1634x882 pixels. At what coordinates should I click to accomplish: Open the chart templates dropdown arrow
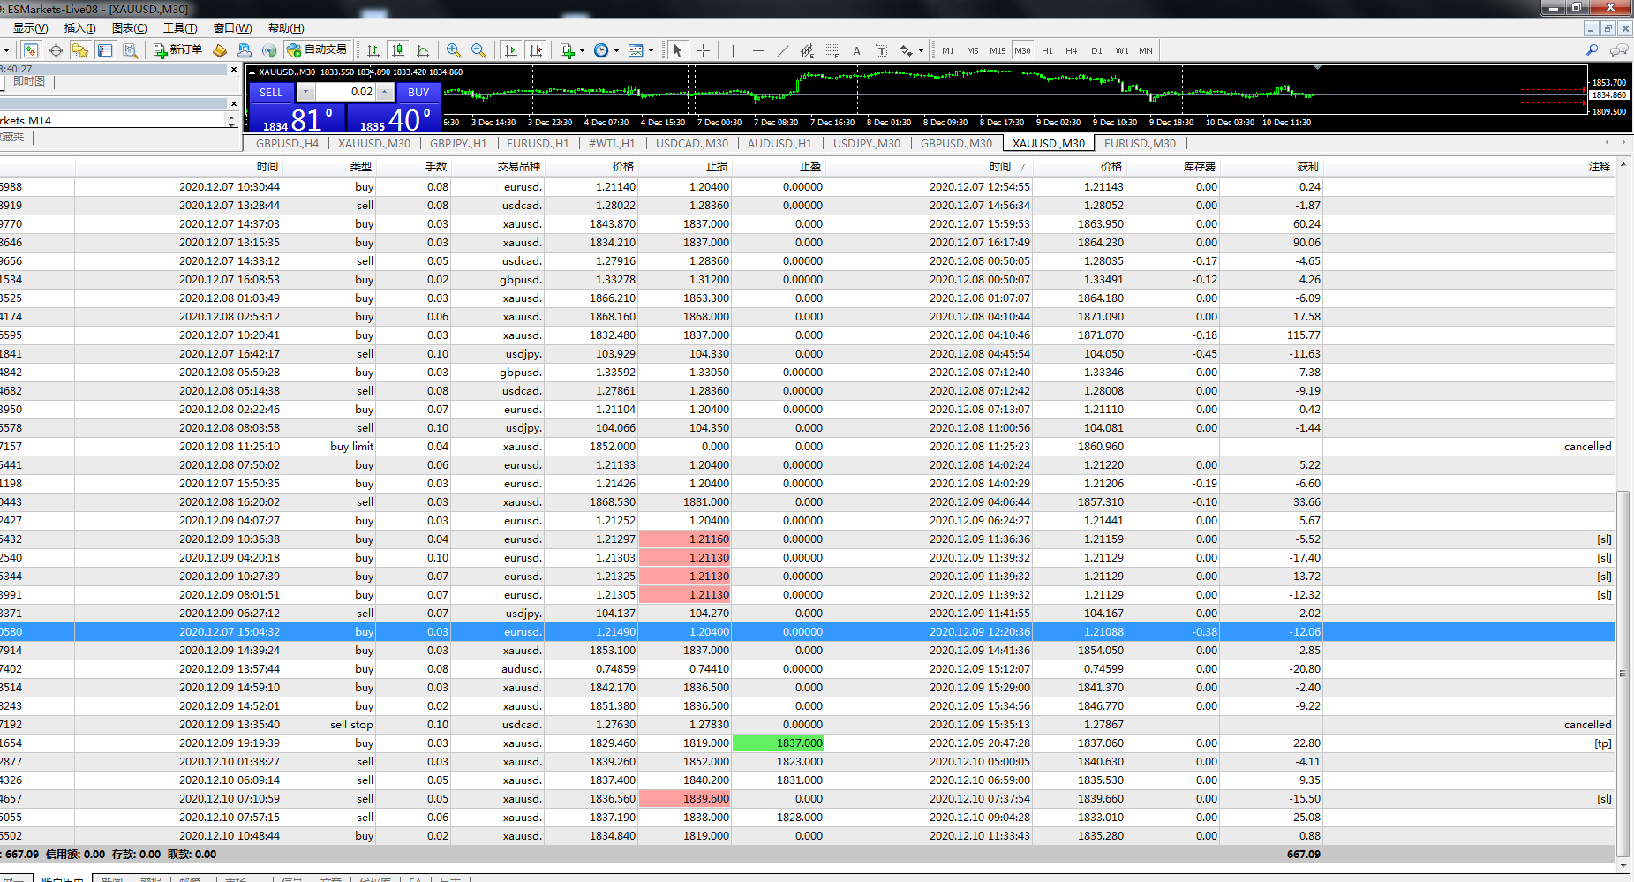click(651, 50)
